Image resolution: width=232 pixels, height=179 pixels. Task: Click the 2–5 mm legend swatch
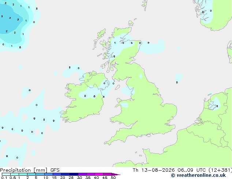pyautogui.click(x=31, y=174)
